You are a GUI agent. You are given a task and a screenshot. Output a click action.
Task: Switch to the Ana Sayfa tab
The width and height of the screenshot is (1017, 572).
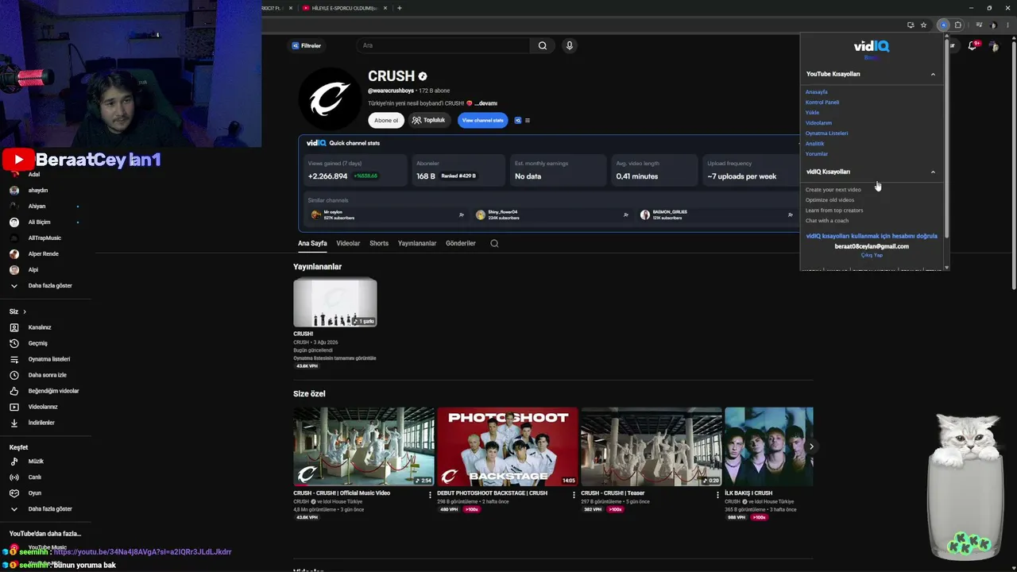(312, 243)
